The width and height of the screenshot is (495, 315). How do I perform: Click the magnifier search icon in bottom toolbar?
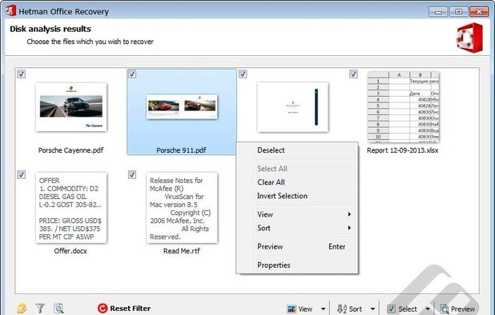tap(58, 309)
